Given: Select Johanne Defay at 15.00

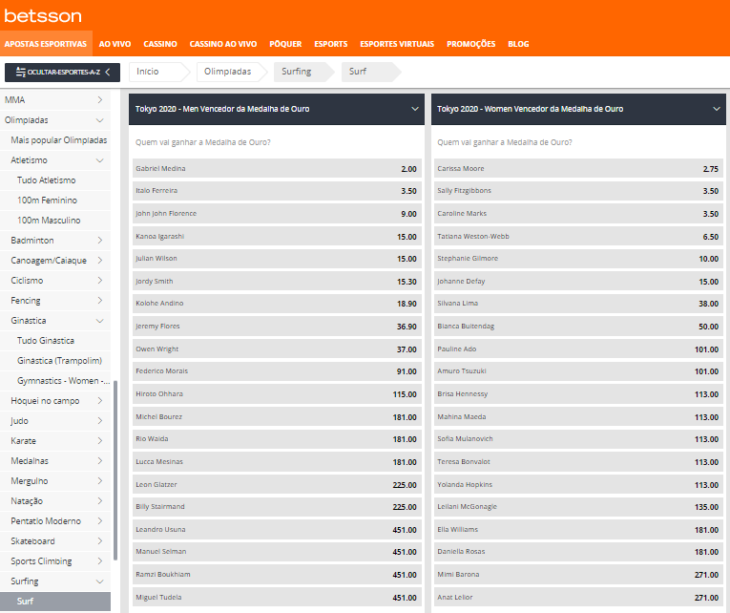Looking at the screenshot, I should (x=578, y=282).
